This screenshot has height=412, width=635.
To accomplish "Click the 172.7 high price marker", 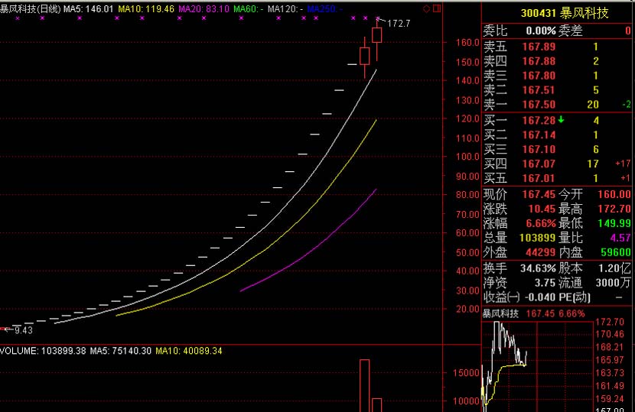I will pos(399,24).
